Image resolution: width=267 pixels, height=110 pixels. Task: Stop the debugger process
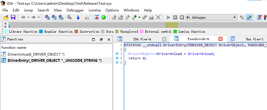[182, 17]
